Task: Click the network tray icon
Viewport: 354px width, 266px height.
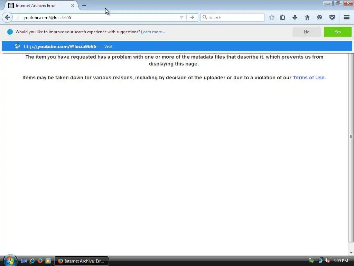Action: [x=321, y=260]
